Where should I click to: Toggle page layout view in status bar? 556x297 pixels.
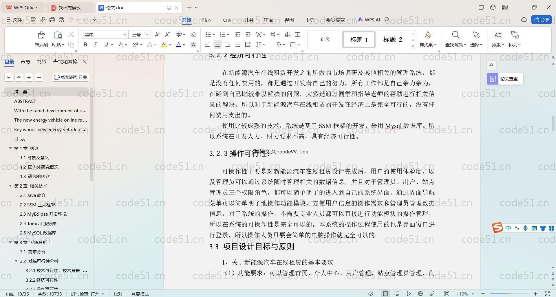[x=385, y=294]
